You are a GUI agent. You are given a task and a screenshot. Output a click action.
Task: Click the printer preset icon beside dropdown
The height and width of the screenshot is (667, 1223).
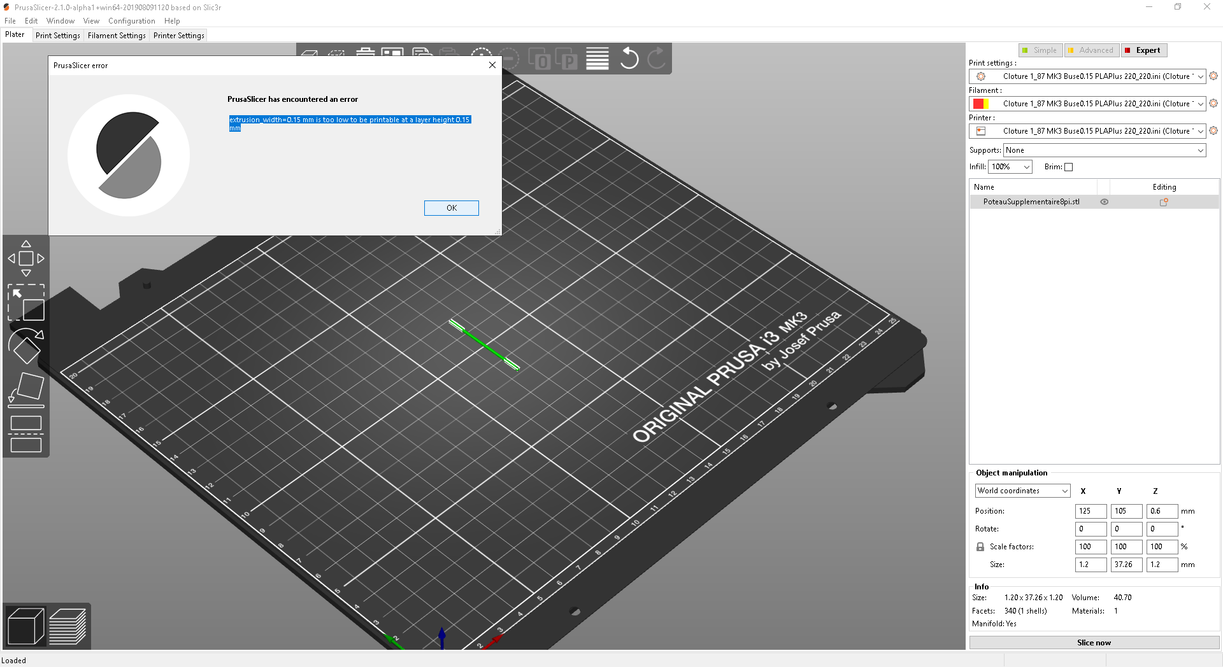tap(981, 131)
